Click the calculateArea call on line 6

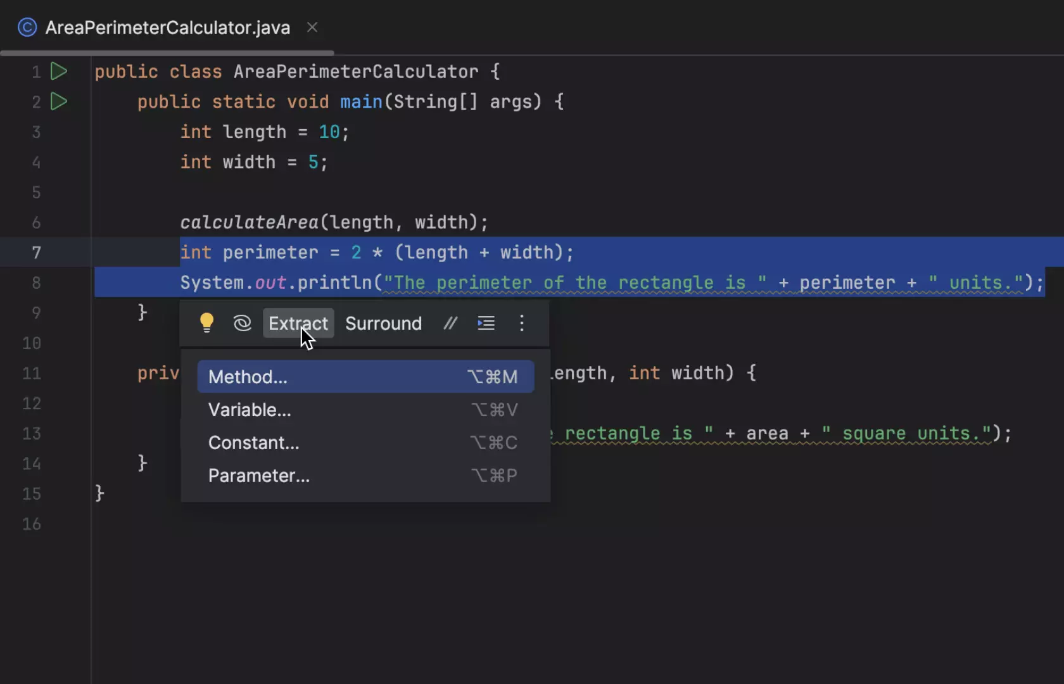248,222
